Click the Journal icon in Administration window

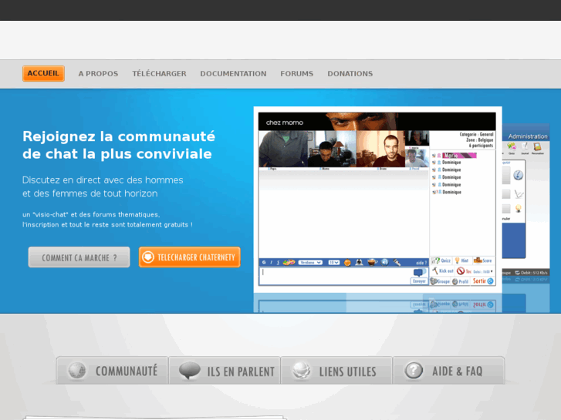click(525, 146)
